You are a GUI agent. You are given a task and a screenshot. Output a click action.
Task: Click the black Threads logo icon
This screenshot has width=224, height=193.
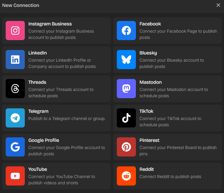(x=15, y=89)
